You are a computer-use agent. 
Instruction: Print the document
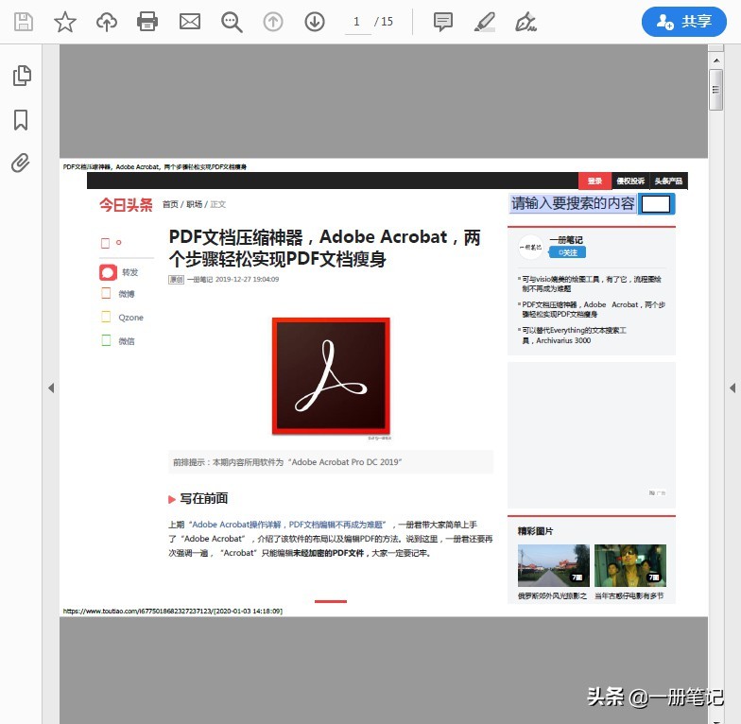147,22
